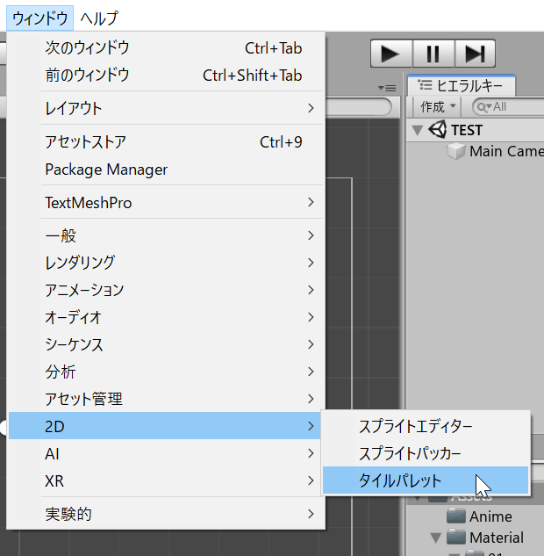Open アセットストア from the menu
The width and height of the screenshot is (544, 556).
(x=167, y=141)
